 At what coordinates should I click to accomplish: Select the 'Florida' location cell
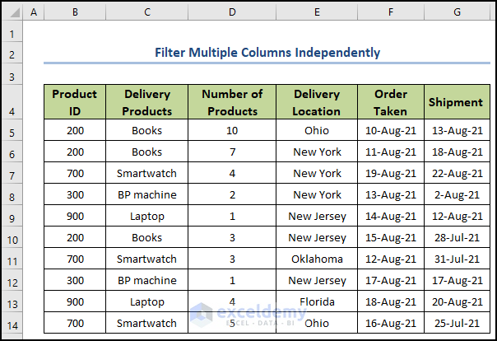[317, 301]
